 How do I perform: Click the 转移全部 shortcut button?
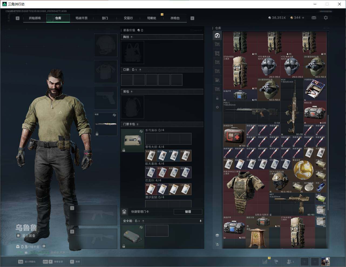pyautogui.click(x=53, y=262)
